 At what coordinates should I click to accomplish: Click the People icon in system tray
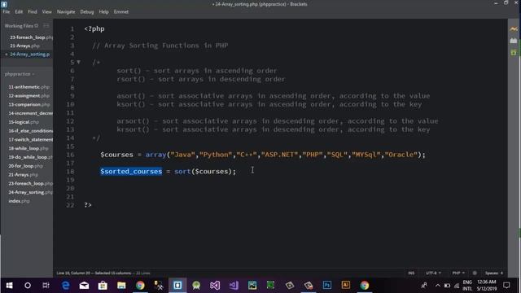coord(424,286)
